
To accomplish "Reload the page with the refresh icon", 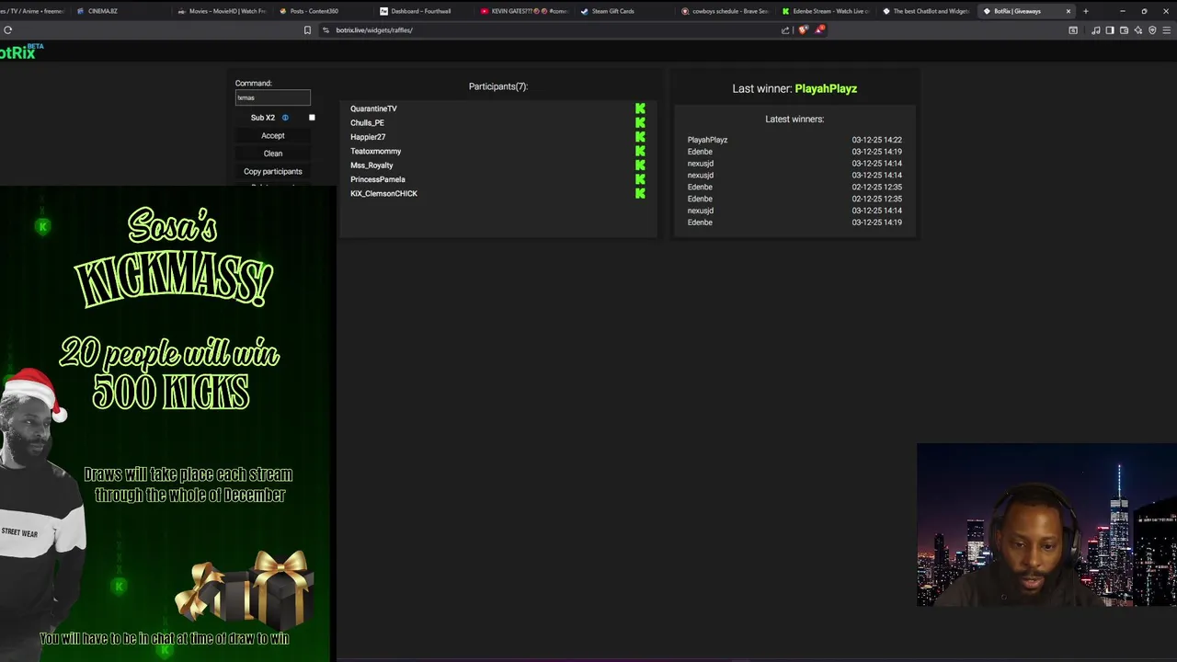I will pos(7,30).
